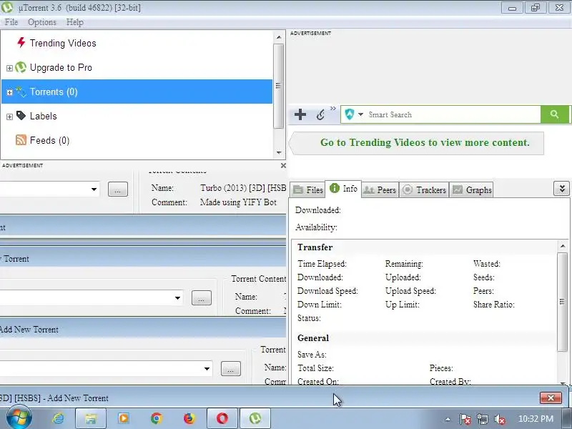
Task: Open save-path dropdown beside Turbo (2013) name
Action: 94,189
